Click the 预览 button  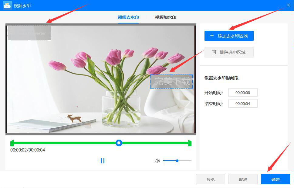210,179
